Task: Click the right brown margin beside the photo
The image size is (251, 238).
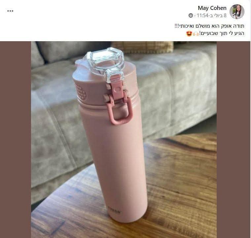Action: pyautogui.click(x=234, y=139)
